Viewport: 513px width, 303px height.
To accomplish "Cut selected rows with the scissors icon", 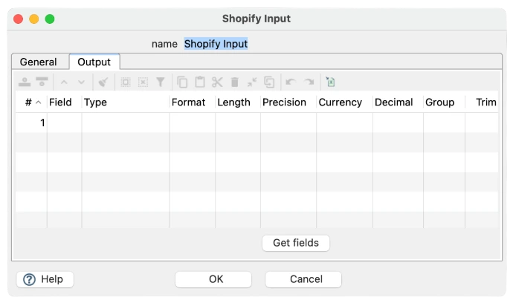I will point(217,82).
